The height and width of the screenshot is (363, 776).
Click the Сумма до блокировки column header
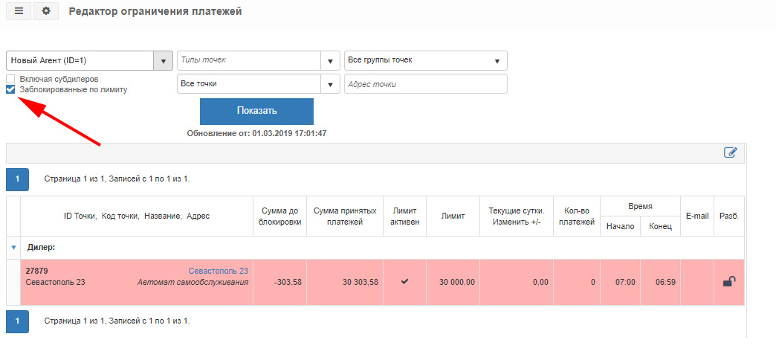(x=280, y=216)
